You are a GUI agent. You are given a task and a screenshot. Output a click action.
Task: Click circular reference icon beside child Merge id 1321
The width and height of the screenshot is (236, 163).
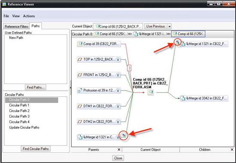click(x=178, y=42)
